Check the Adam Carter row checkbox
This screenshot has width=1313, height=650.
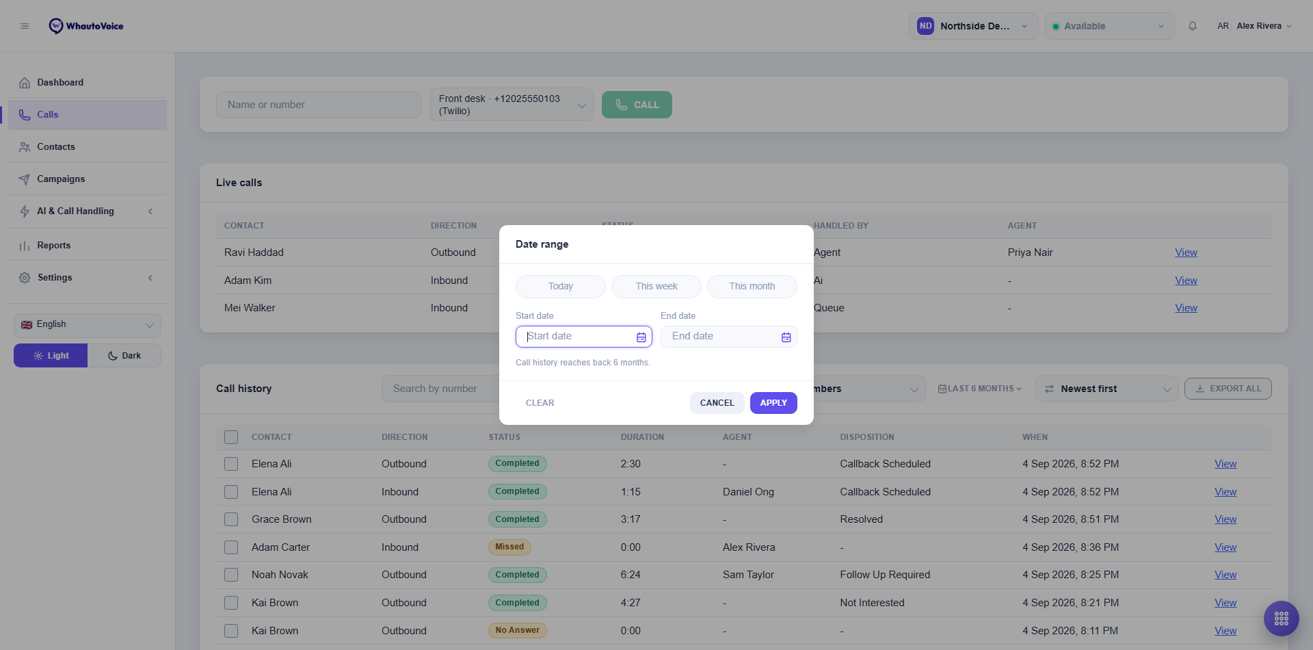tap(231, 547)
